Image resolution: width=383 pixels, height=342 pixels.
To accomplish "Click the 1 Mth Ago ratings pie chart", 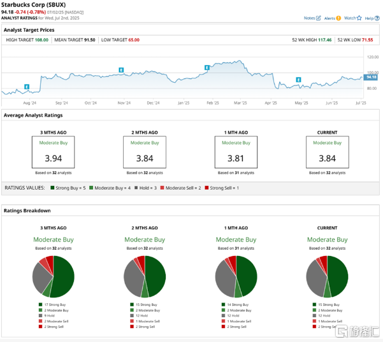I will (236, 276).
